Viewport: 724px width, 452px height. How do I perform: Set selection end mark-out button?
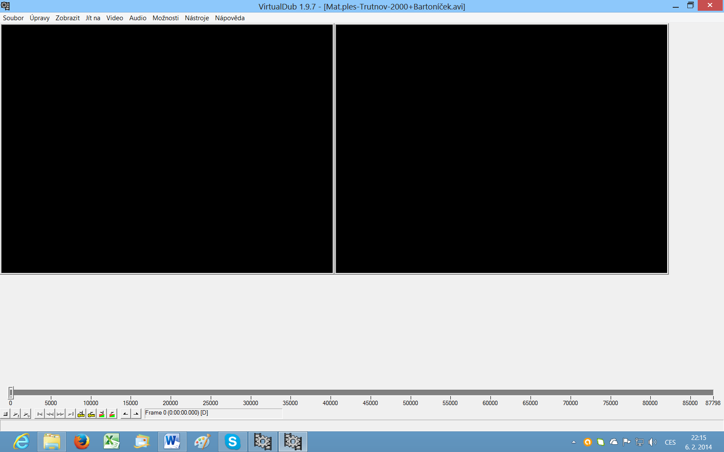[136, 414]
